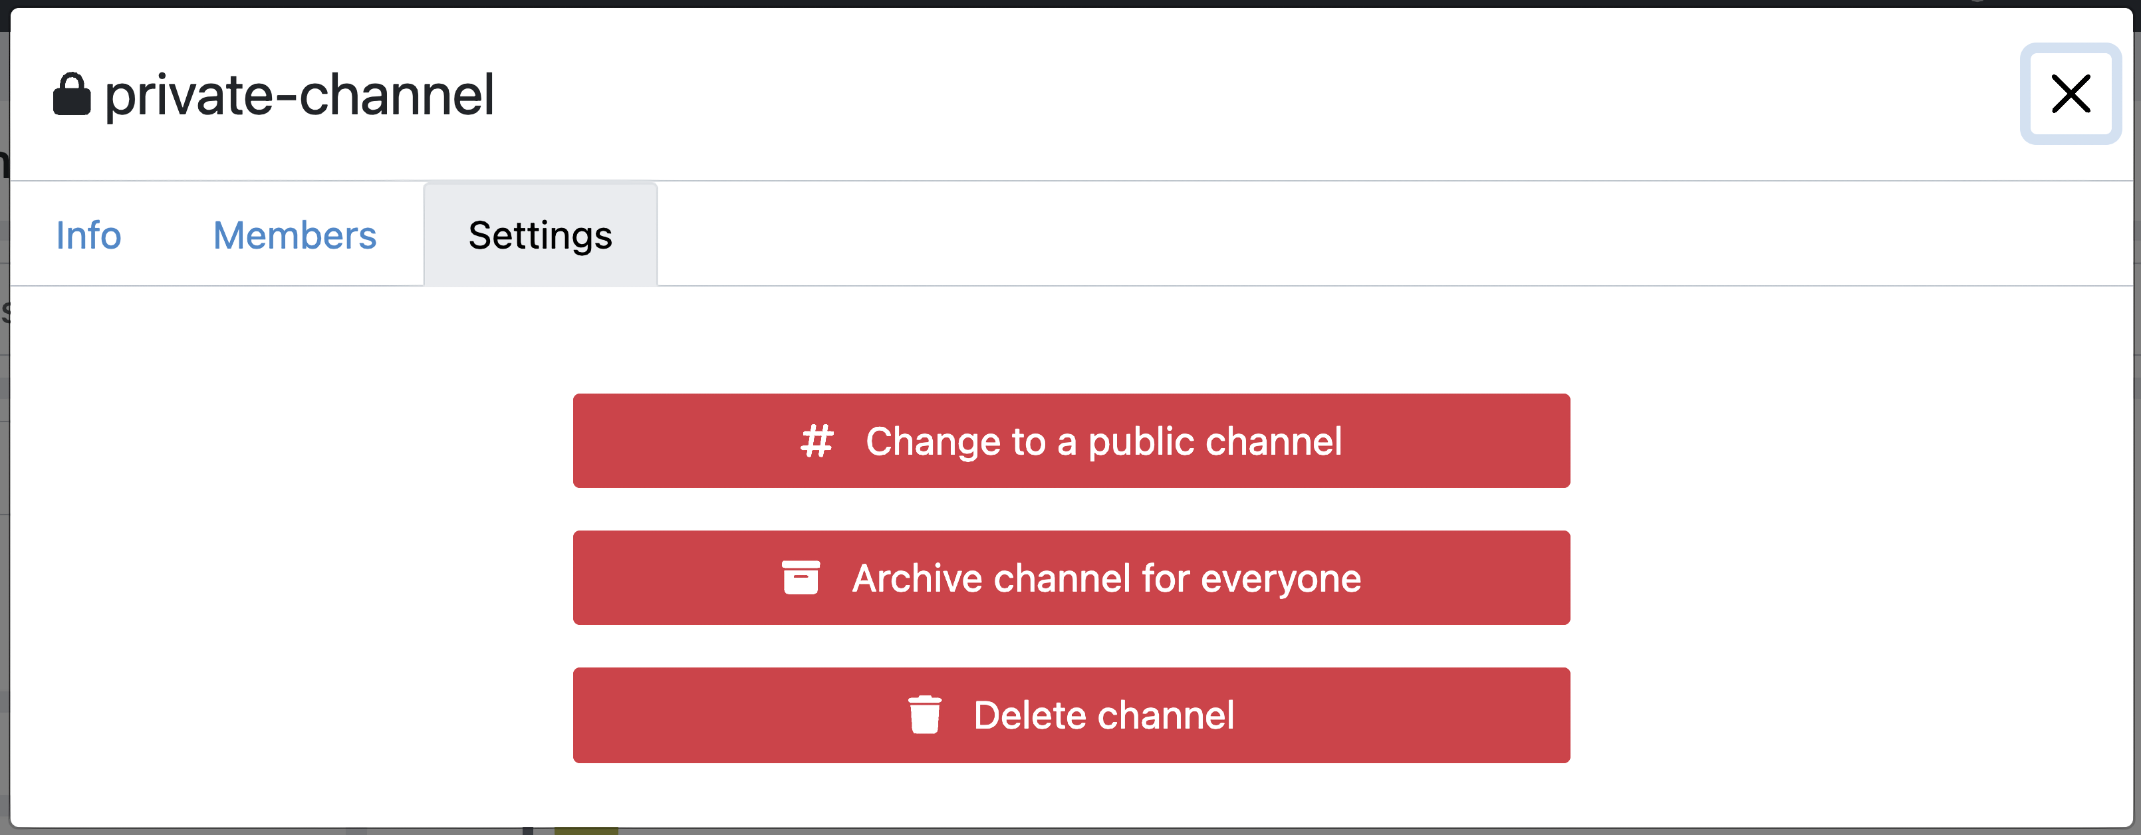Click the Info tab link
Viewport: 2141px width, 835px height.
(88, 235)
